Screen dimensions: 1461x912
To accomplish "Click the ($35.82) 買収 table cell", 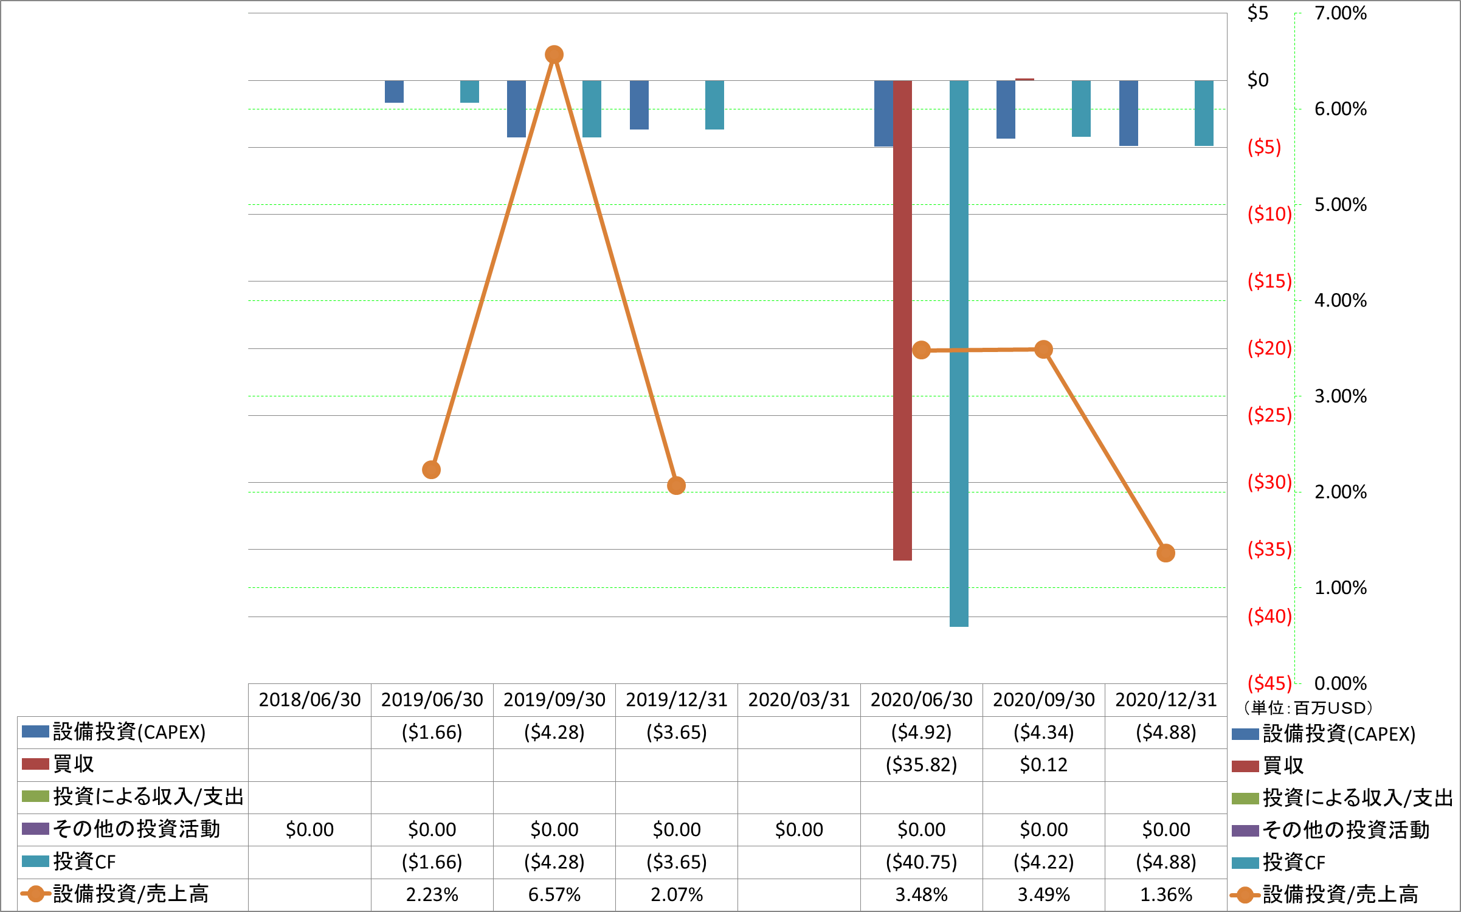I will (921, 765).
